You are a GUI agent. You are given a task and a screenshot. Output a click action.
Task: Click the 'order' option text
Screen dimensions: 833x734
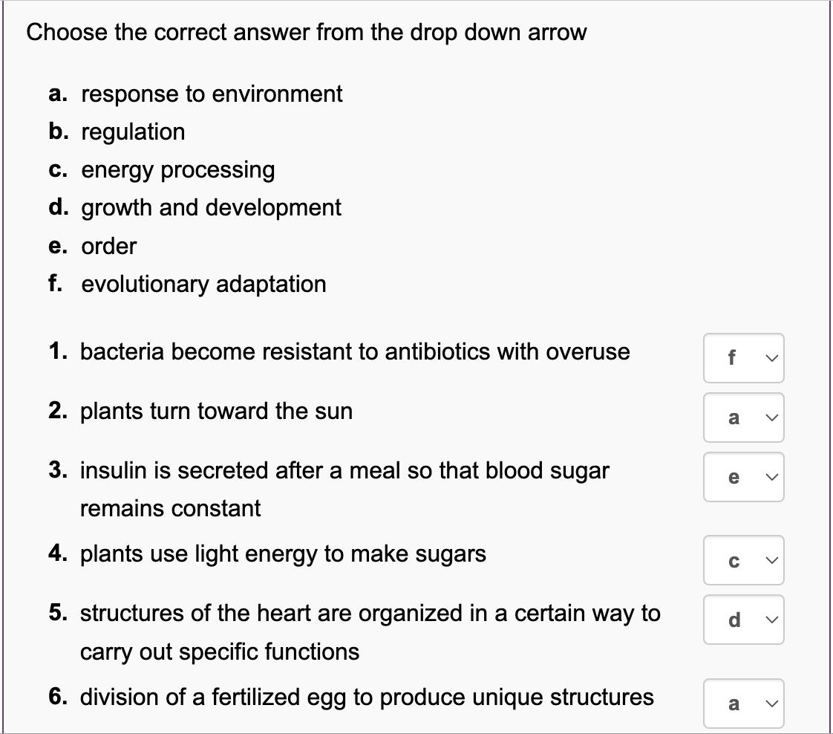pyautogui.click(x=109, y=246)
